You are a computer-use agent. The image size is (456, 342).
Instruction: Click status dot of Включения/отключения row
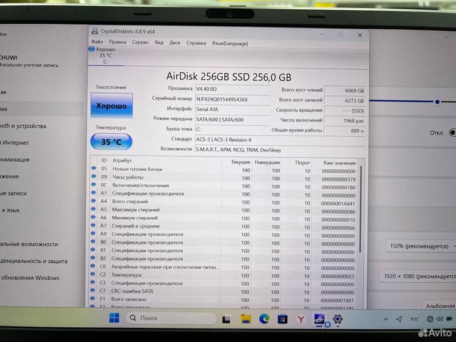[94, 184]
